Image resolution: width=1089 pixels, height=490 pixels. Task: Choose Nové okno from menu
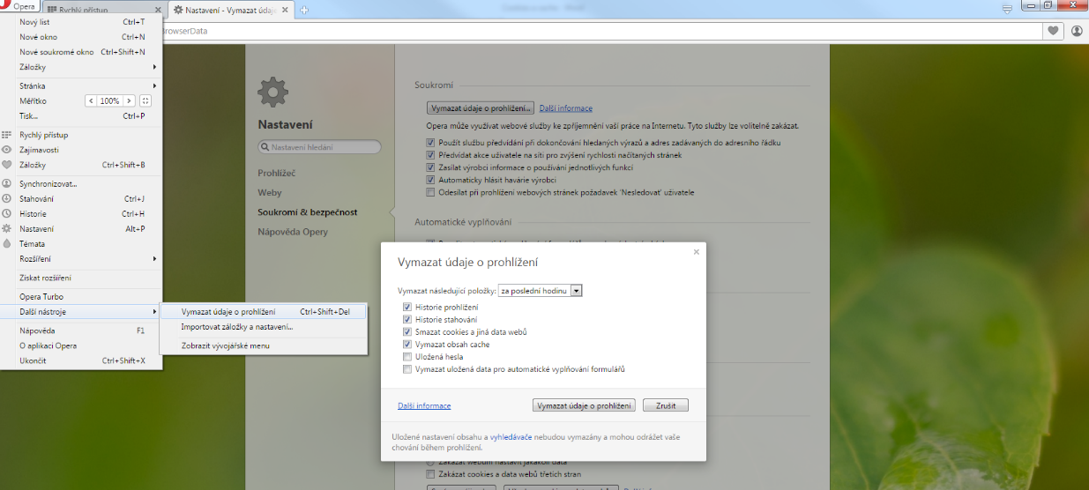pyautogui.click(x=81, y=37)
